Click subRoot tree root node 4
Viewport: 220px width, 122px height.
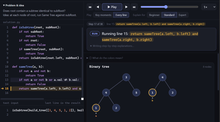(162, 77)
